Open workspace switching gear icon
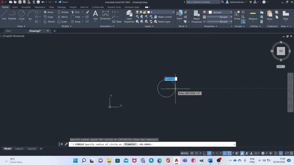The width and height of the screenshot is (294, 165). (263, 153)
